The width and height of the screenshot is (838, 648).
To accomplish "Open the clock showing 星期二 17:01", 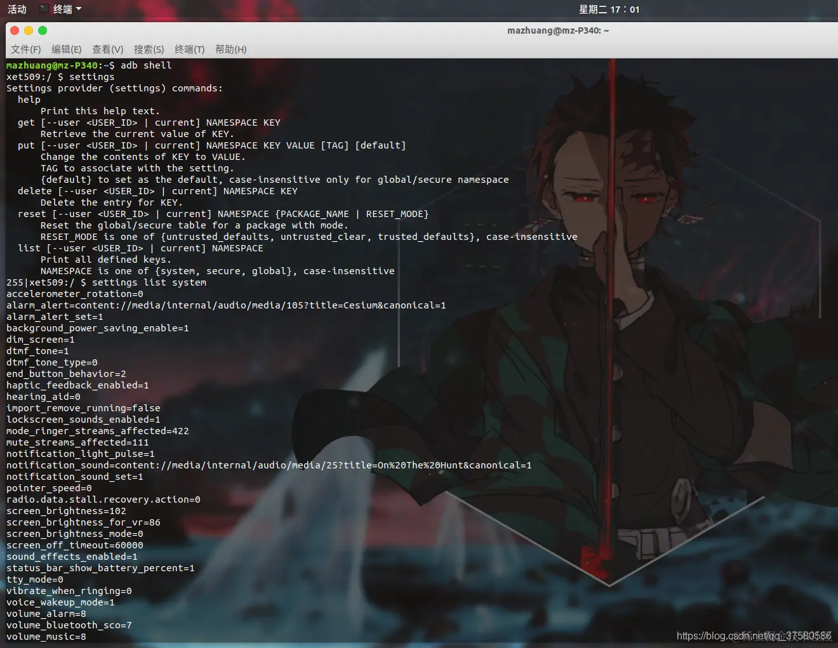I will coord(609,9).
